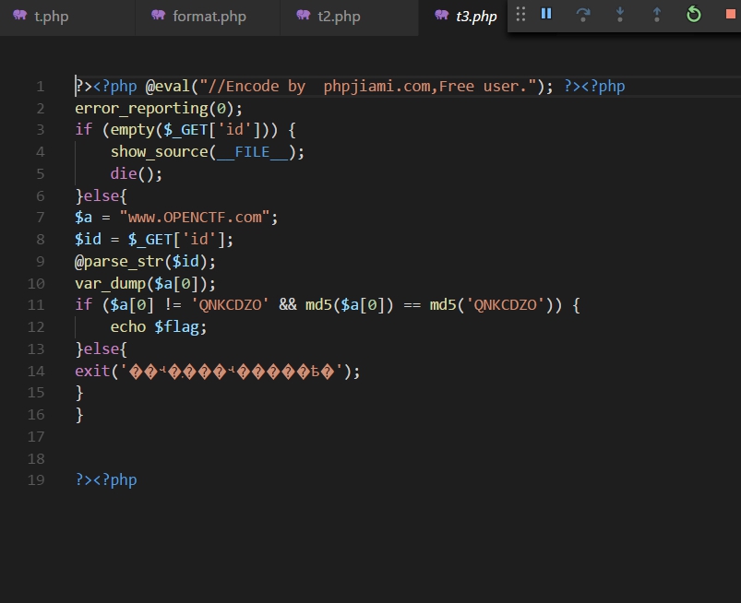Click line number 1 in the gutter
741x603 pixels.
pyautogui.click(x=41, y=87)
